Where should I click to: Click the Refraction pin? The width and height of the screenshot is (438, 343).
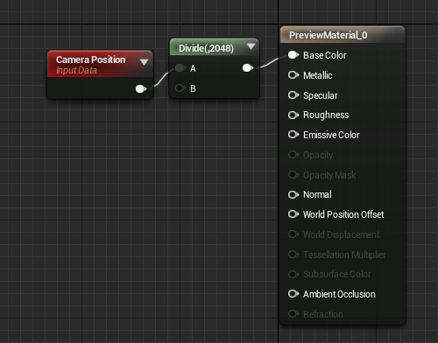(293, 314)
